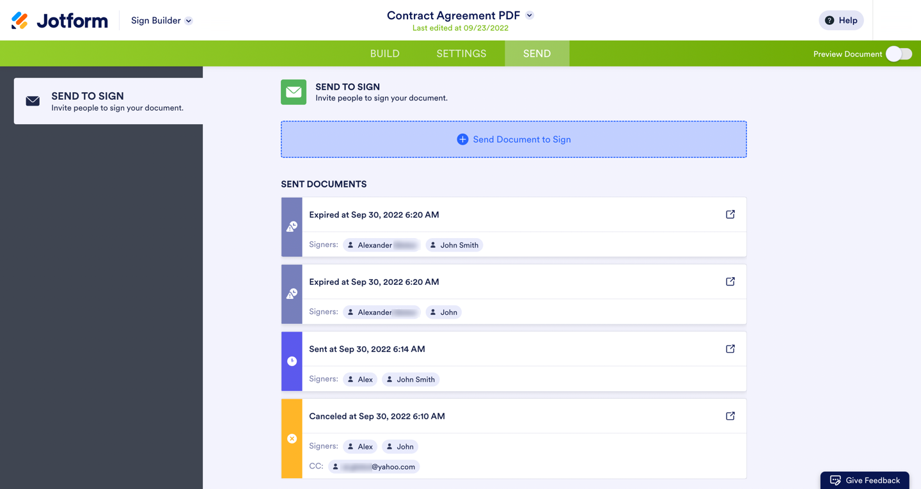Viewport: 921px width, 489px height.
Task: Open the Canceled document's external link icon
Action: click(730, 416)
